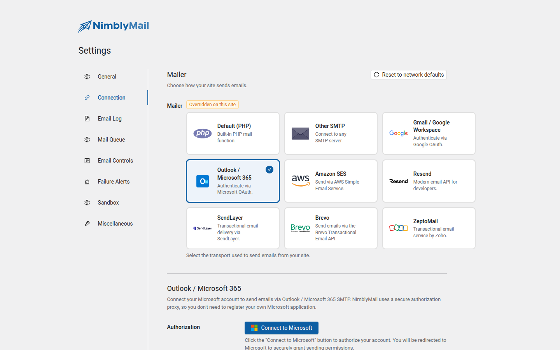This screenshot has height=350, width=560.
Task: Click the Mailer section heading
Action: pyautogui.click(x=177, y=75)
